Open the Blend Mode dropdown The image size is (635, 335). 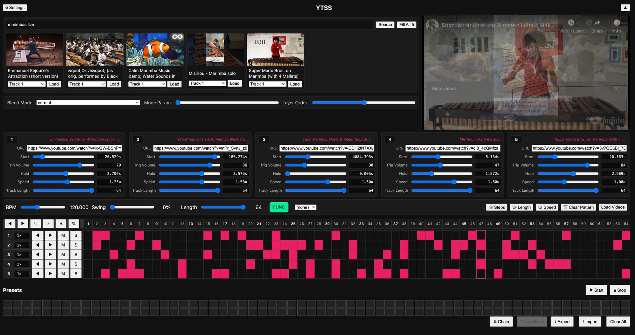(x=88, y=103)
